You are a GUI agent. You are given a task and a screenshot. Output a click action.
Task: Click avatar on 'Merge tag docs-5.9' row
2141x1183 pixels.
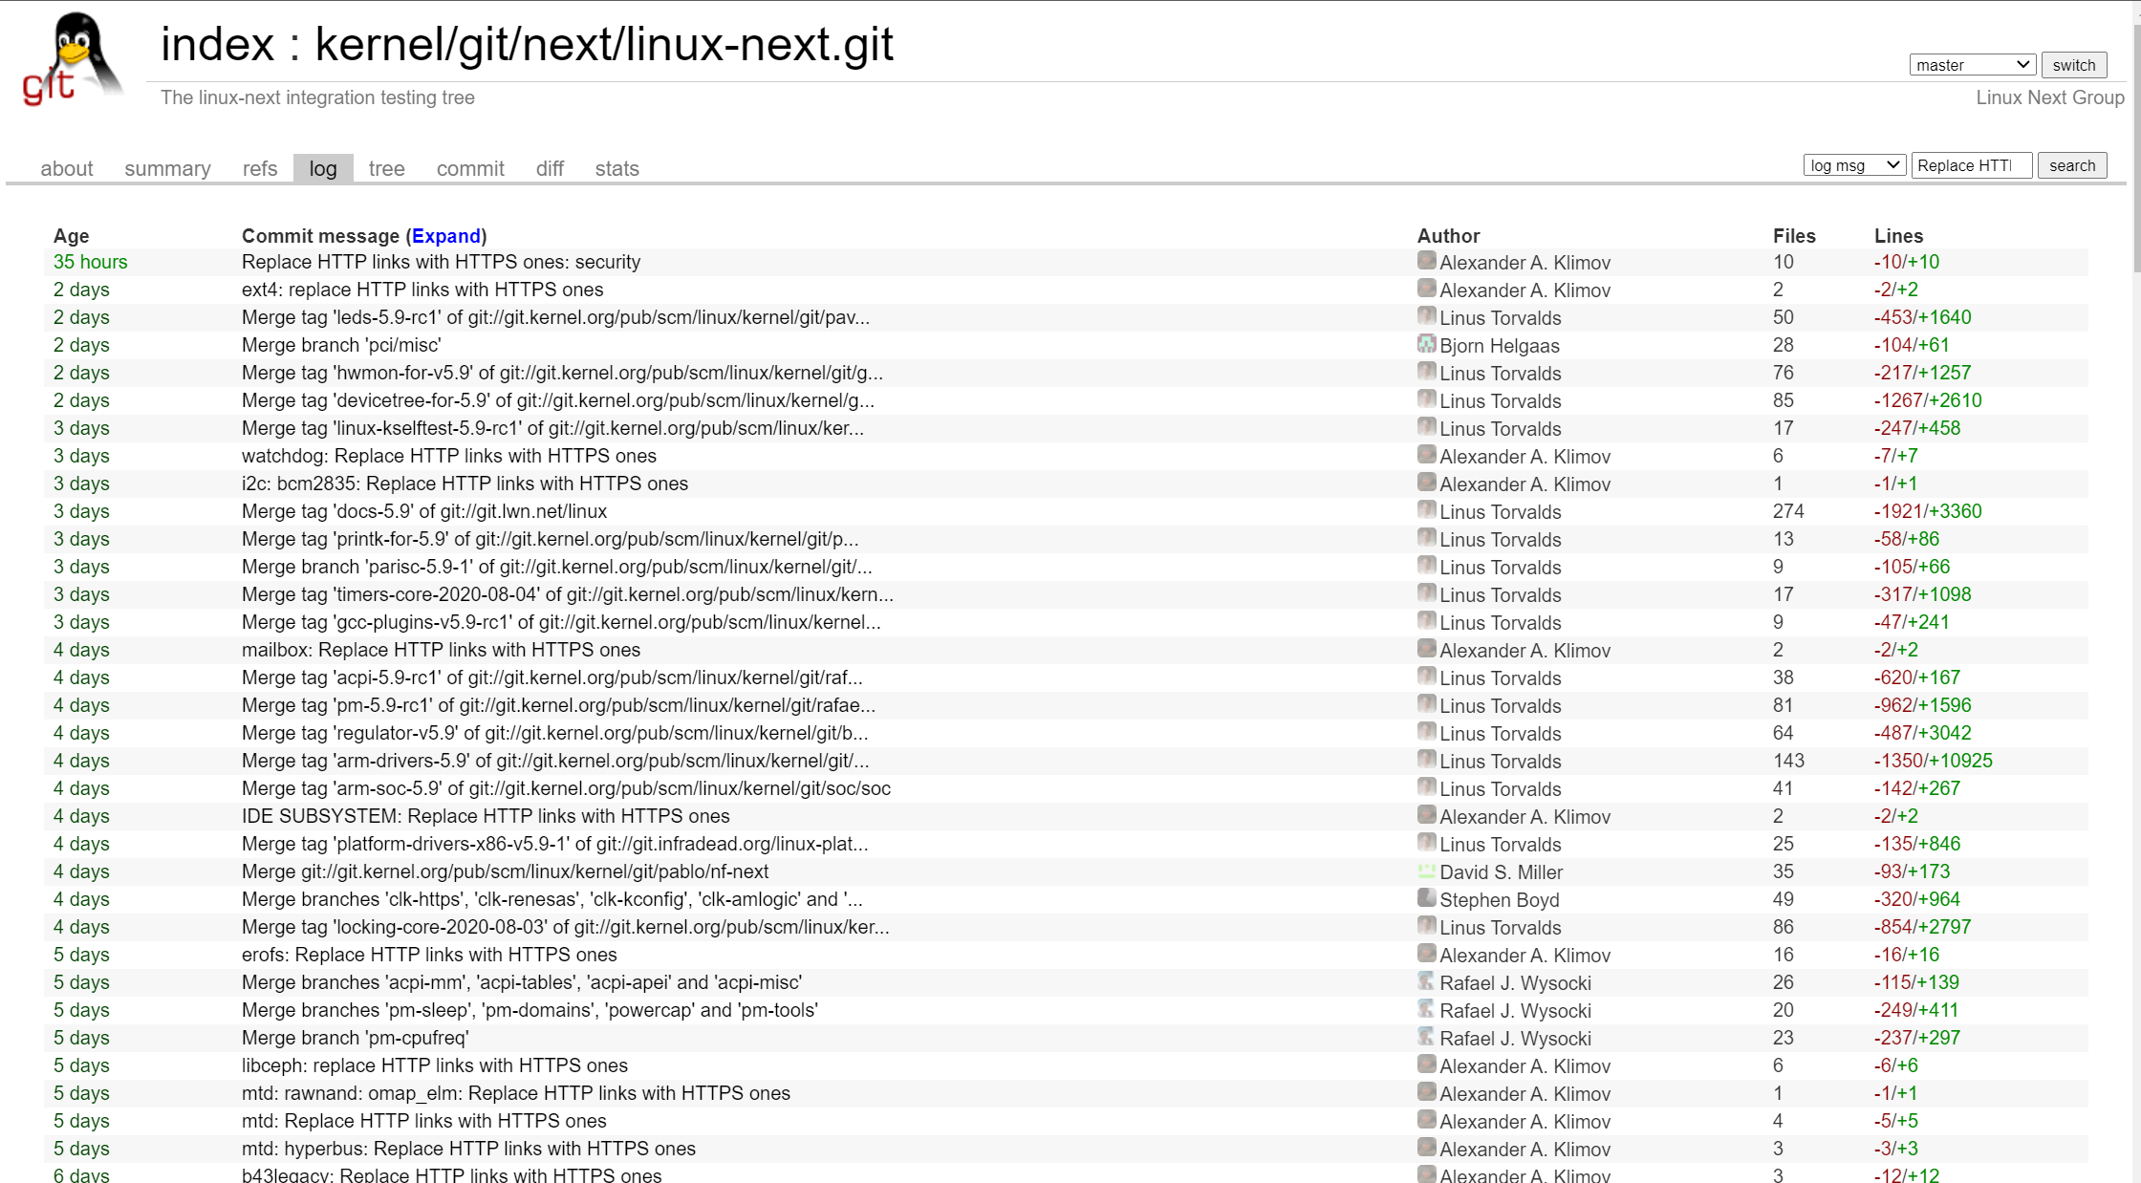[x=1426, y=509]
